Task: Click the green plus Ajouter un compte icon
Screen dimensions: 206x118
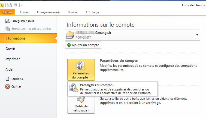Action: (x=69, y=45)
